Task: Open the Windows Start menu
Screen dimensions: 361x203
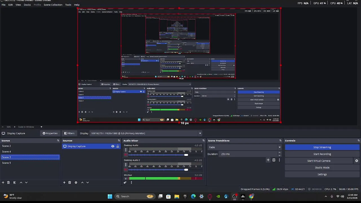Action: click(110, 197)
